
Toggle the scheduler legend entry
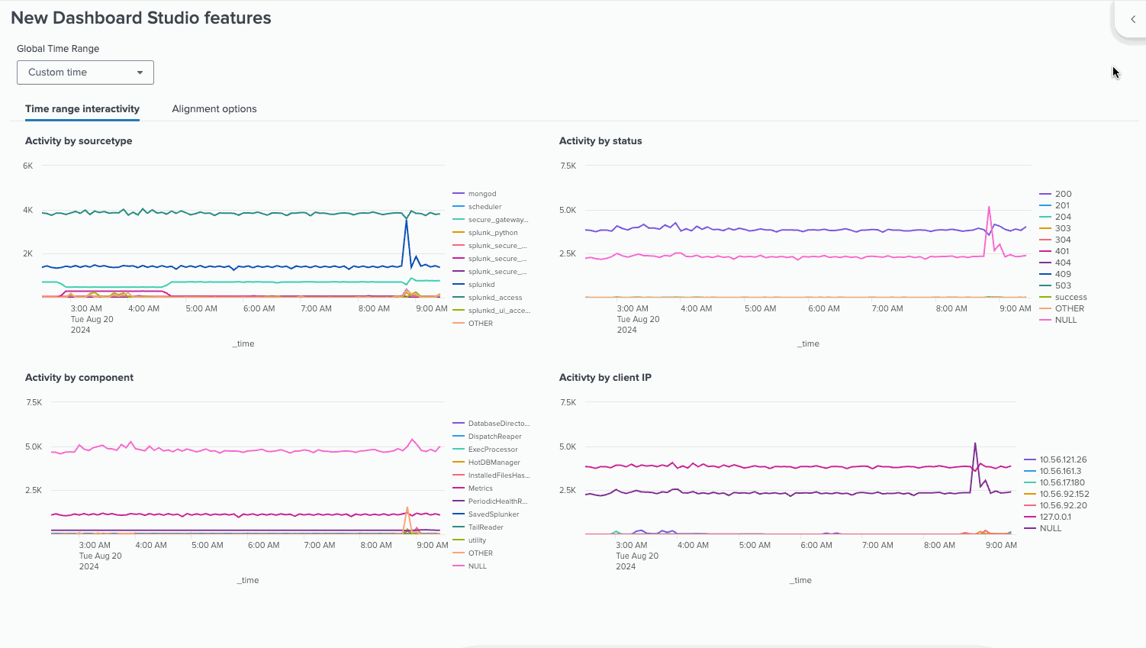pyautogui.click(x=484, y=207)
